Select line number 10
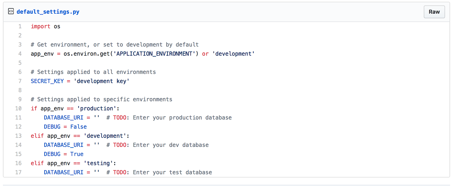 [18, 108]
